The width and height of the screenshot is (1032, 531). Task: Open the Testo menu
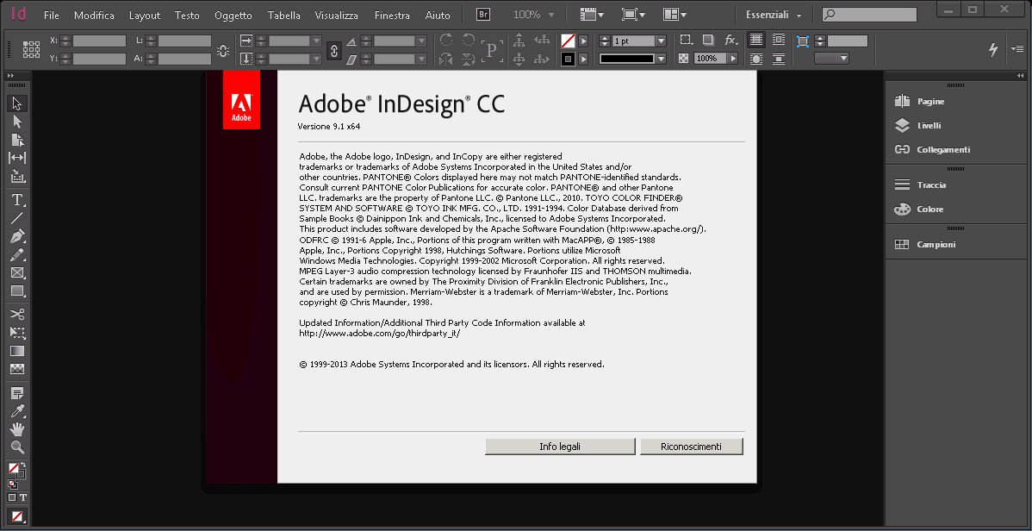187,16
